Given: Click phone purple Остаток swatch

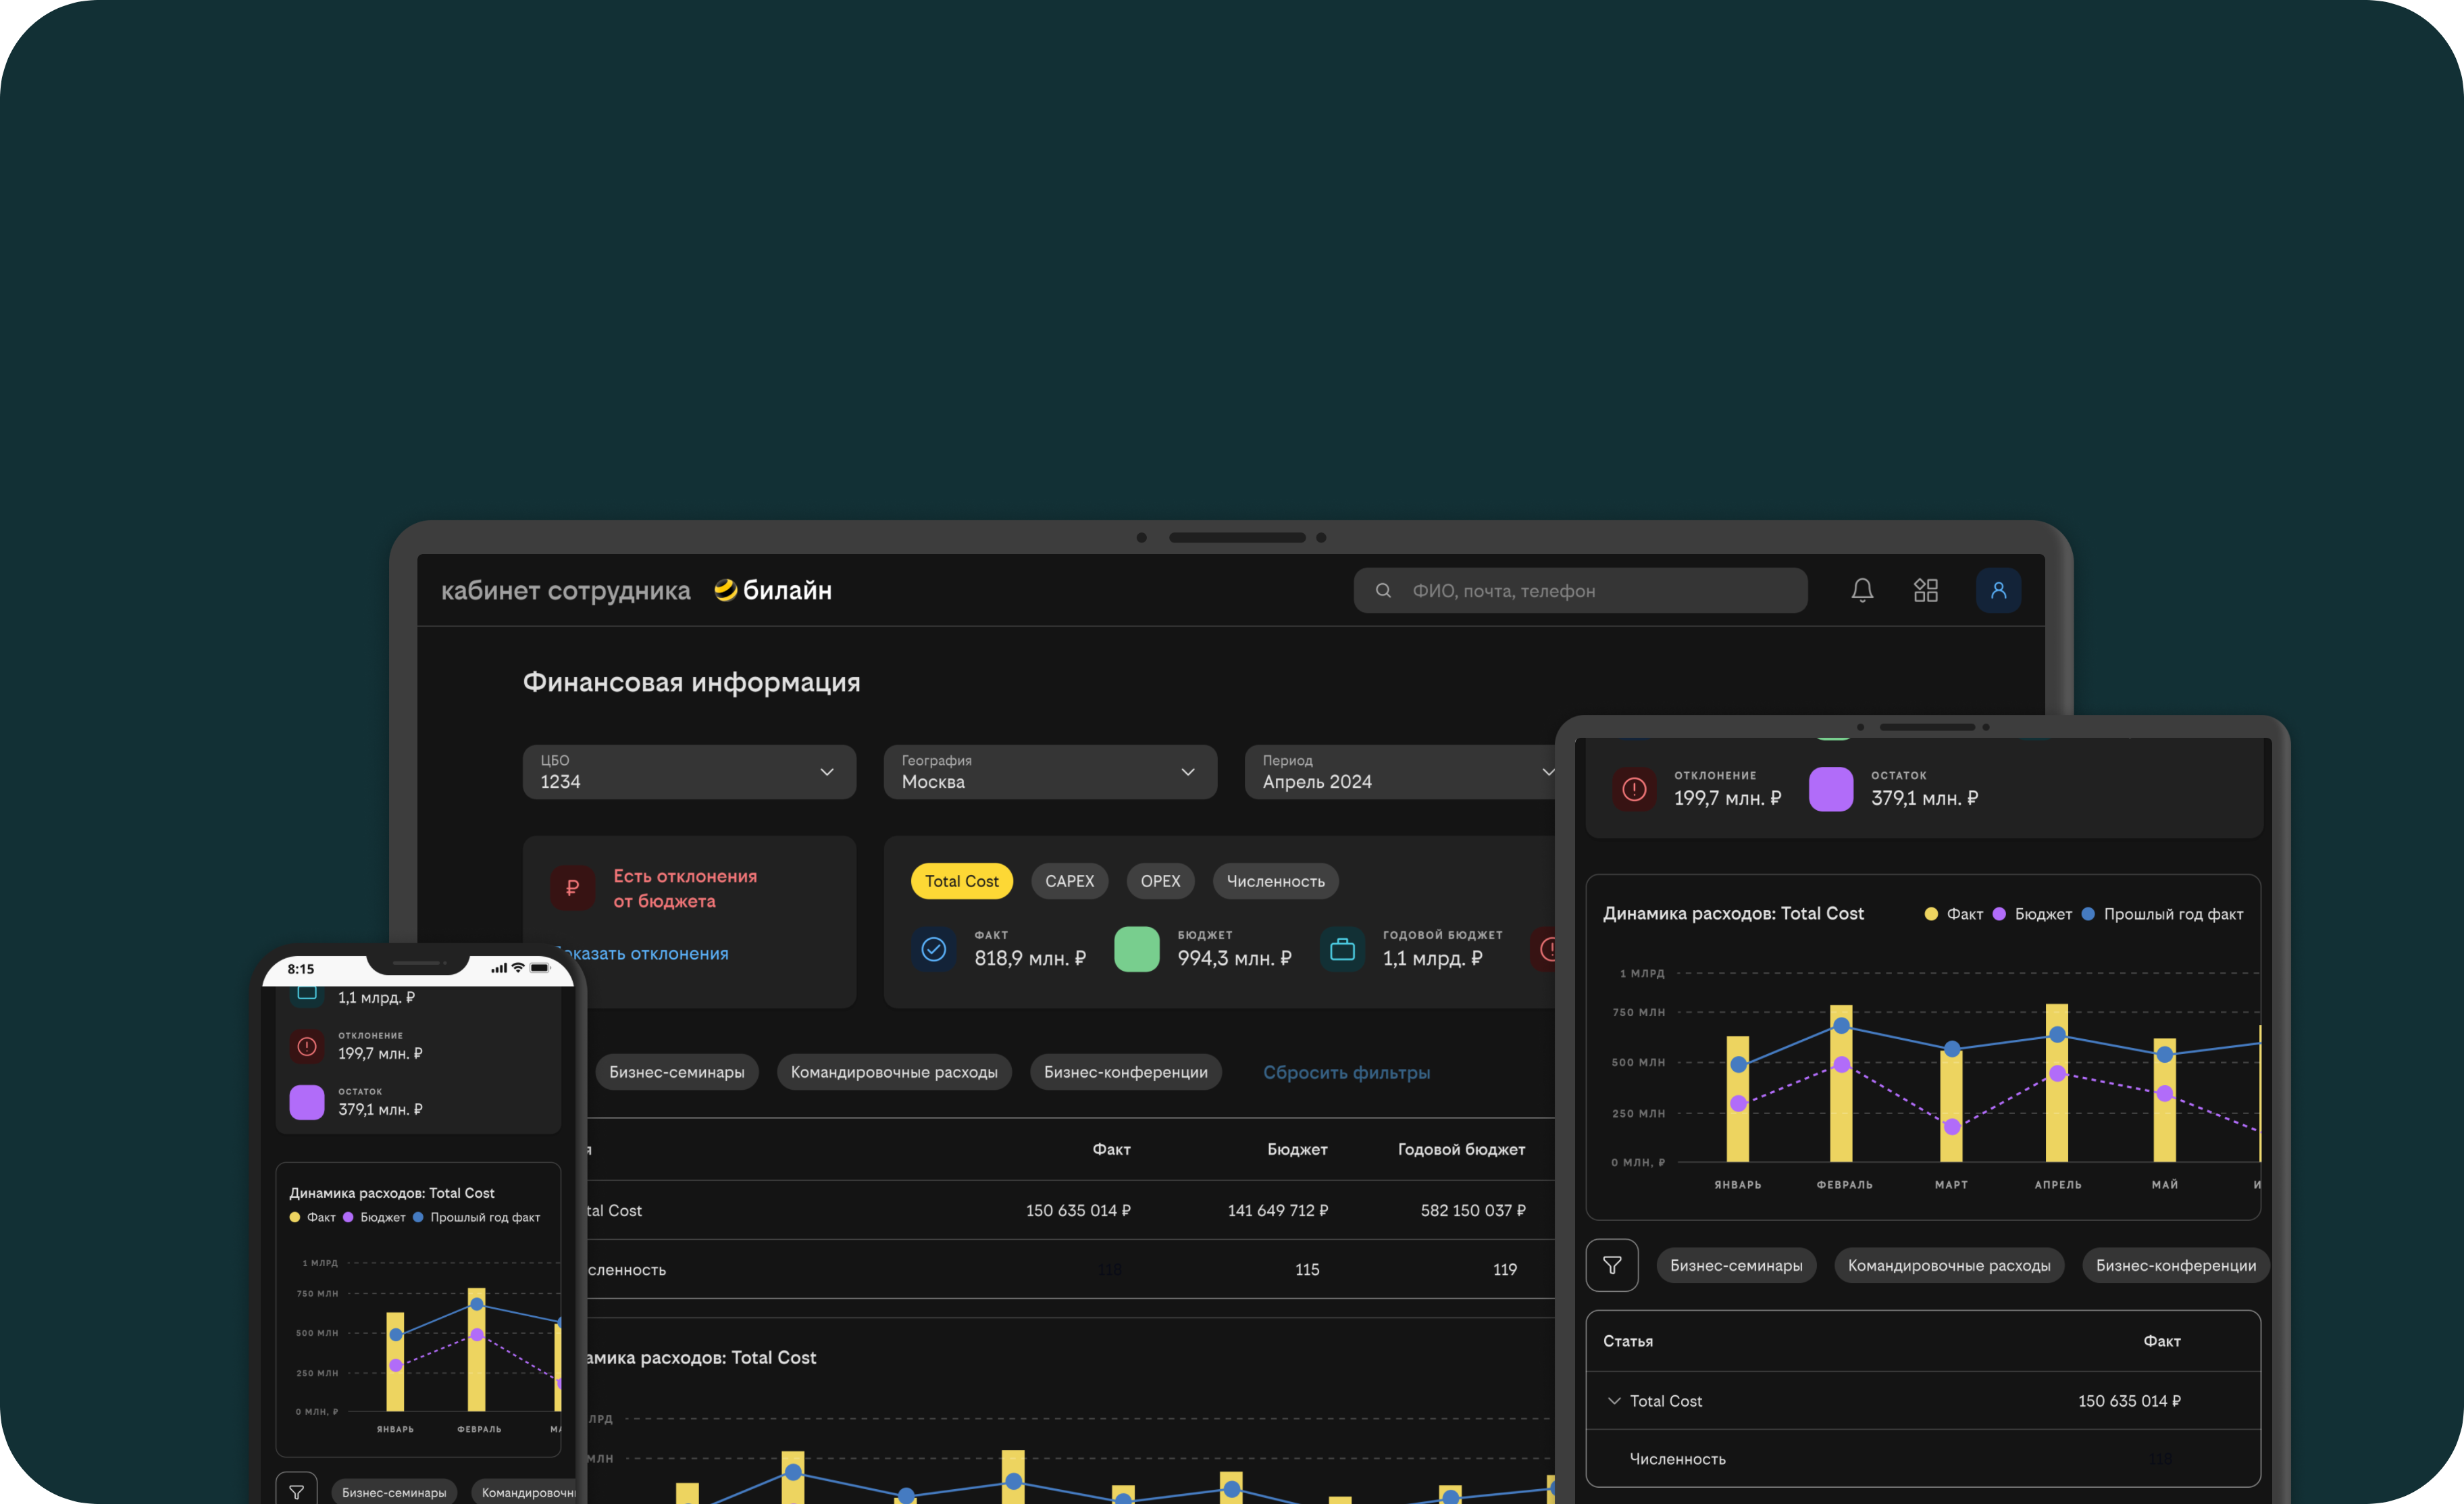Looking at the screenshot, I should pyautogui.click(x=307, y=1102).
